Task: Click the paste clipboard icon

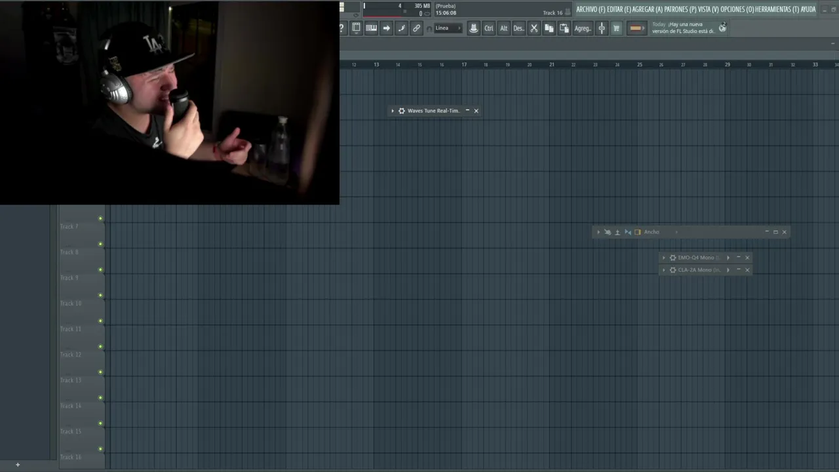Action: coord(564,28)
